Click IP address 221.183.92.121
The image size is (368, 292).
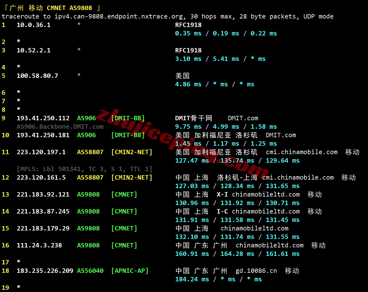click(43, 195)
